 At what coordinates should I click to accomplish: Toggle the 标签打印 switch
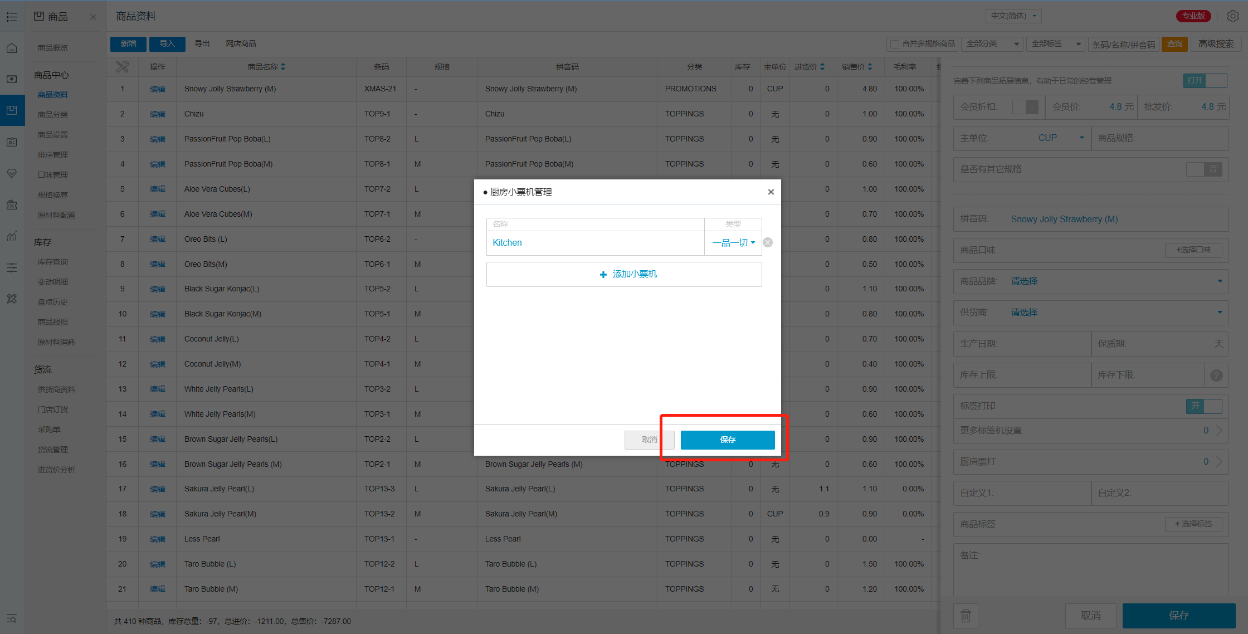[x=1203, y=406]
